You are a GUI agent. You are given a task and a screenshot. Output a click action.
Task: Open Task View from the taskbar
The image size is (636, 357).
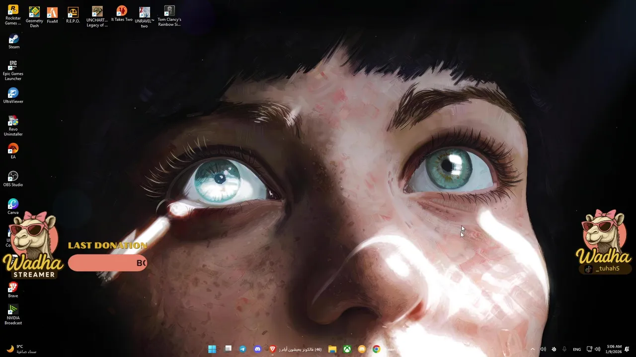(228, 349)
